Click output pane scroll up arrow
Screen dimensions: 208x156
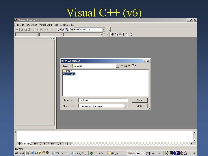(194, 133)
